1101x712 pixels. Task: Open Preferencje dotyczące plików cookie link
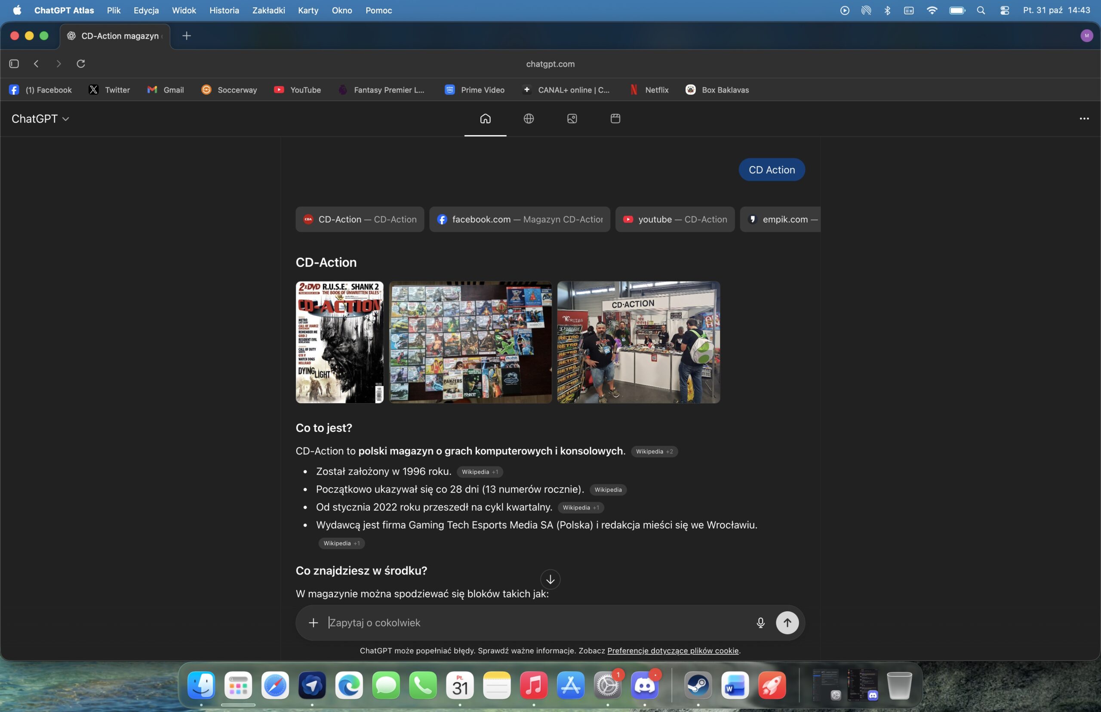point(673,650)
